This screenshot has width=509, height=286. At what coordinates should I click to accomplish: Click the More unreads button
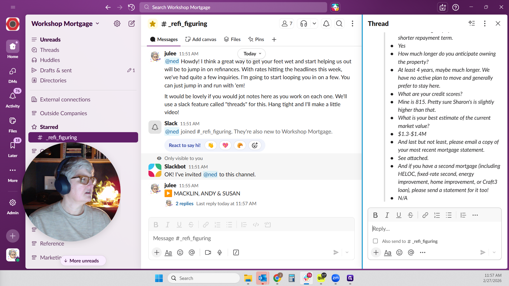point(83,261)
